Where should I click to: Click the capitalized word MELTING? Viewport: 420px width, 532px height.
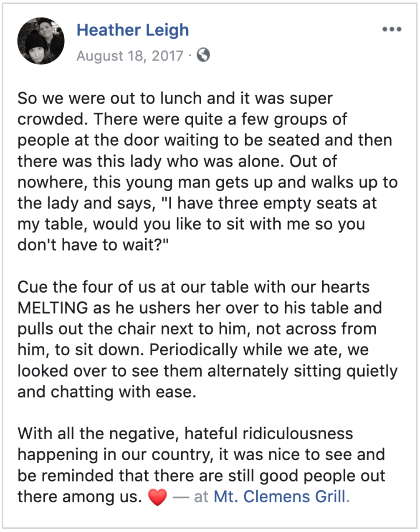pyautogui.click(x=53, y=308)
